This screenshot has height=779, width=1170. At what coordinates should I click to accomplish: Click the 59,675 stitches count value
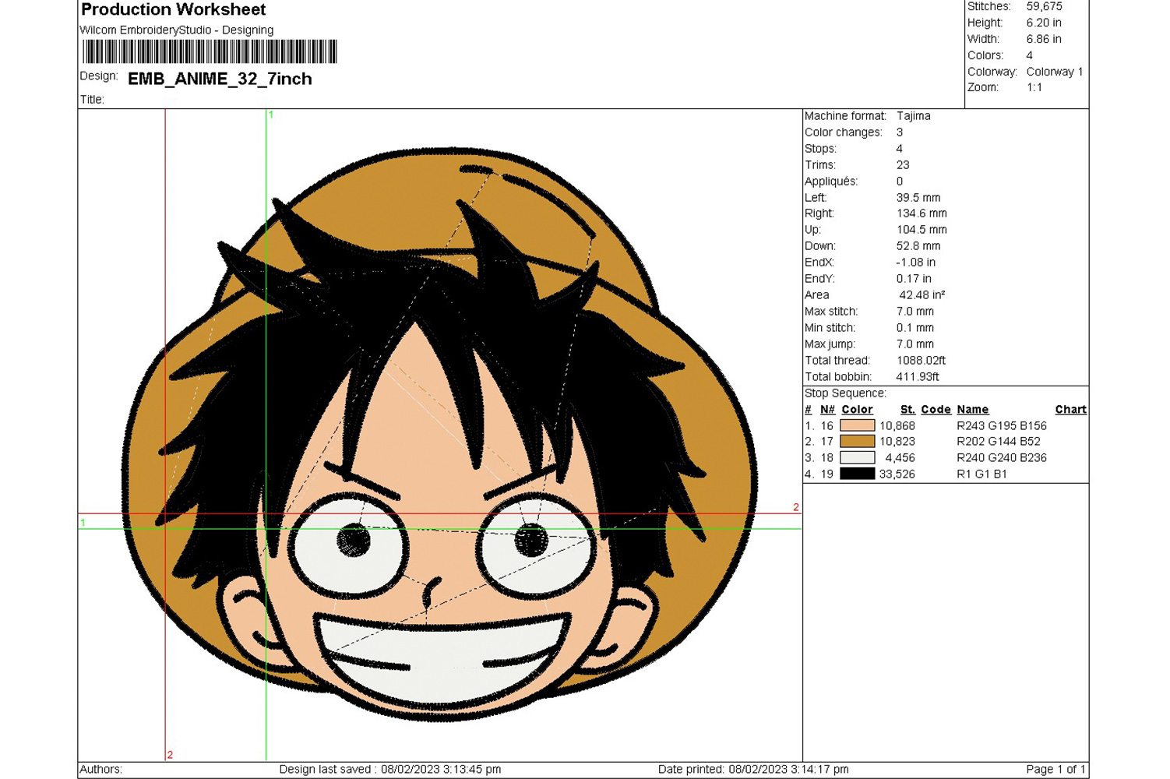click(1044, 6)
